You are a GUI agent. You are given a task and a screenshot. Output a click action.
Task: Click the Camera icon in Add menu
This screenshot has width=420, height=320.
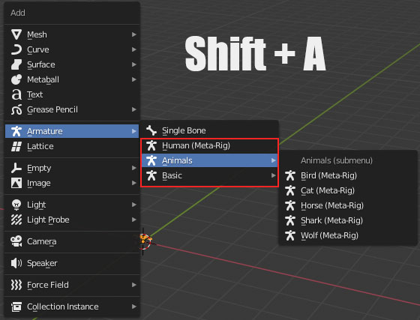coord(16,241)
